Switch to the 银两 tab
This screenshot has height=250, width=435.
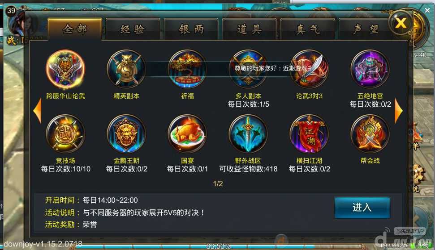point(191,29)
